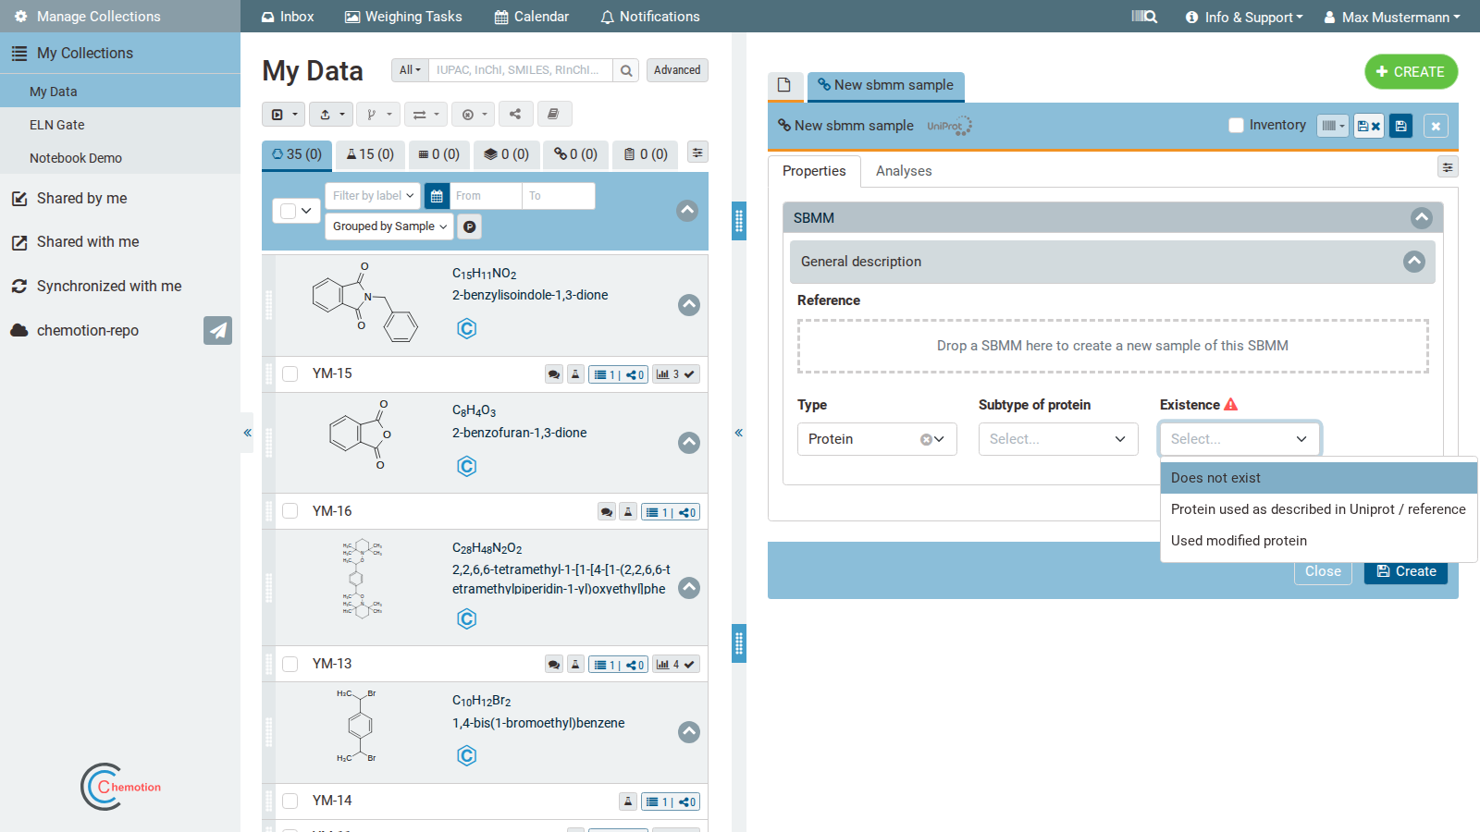Select 'Does not exist' existence option
This screenshot has width=1480, height=832.
pyautogui.click(x=1319, y=478)
